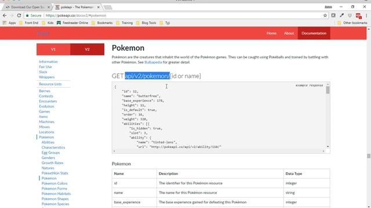Switch docs to V1
Screen dimensions: 371x208
[53, 49]
